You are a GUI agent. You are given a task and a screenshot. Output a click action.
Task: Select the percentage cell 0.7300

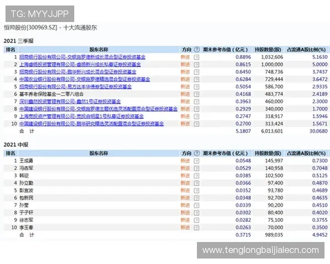320,161
